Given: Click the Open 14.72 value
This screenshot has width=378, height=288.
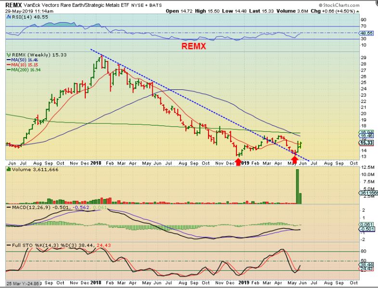Looking at the screenshot, I should coord(179,11).
